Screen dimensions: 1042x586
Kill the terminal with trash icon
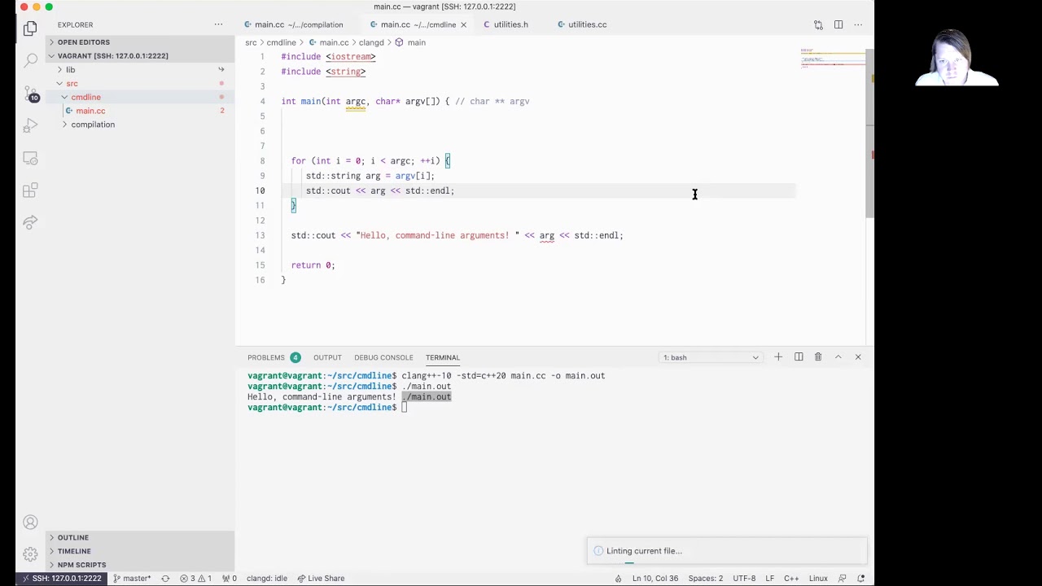(818, 357)
